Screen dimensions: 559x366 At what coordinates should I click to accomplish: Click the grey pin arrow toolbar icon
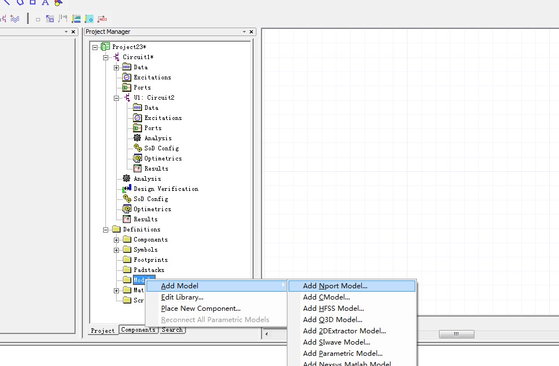coord(63,18)
